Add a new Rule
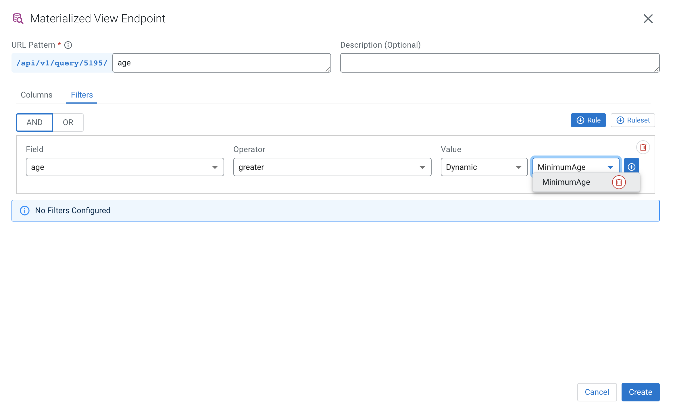 coord(588,120)
